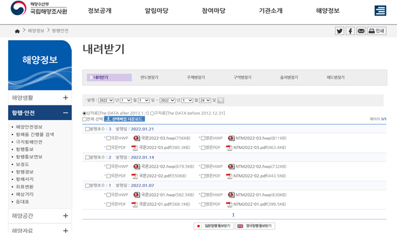Check issue number 2 row checkbox
Viewport: 397px width, 233px height.
coord(87,157)
